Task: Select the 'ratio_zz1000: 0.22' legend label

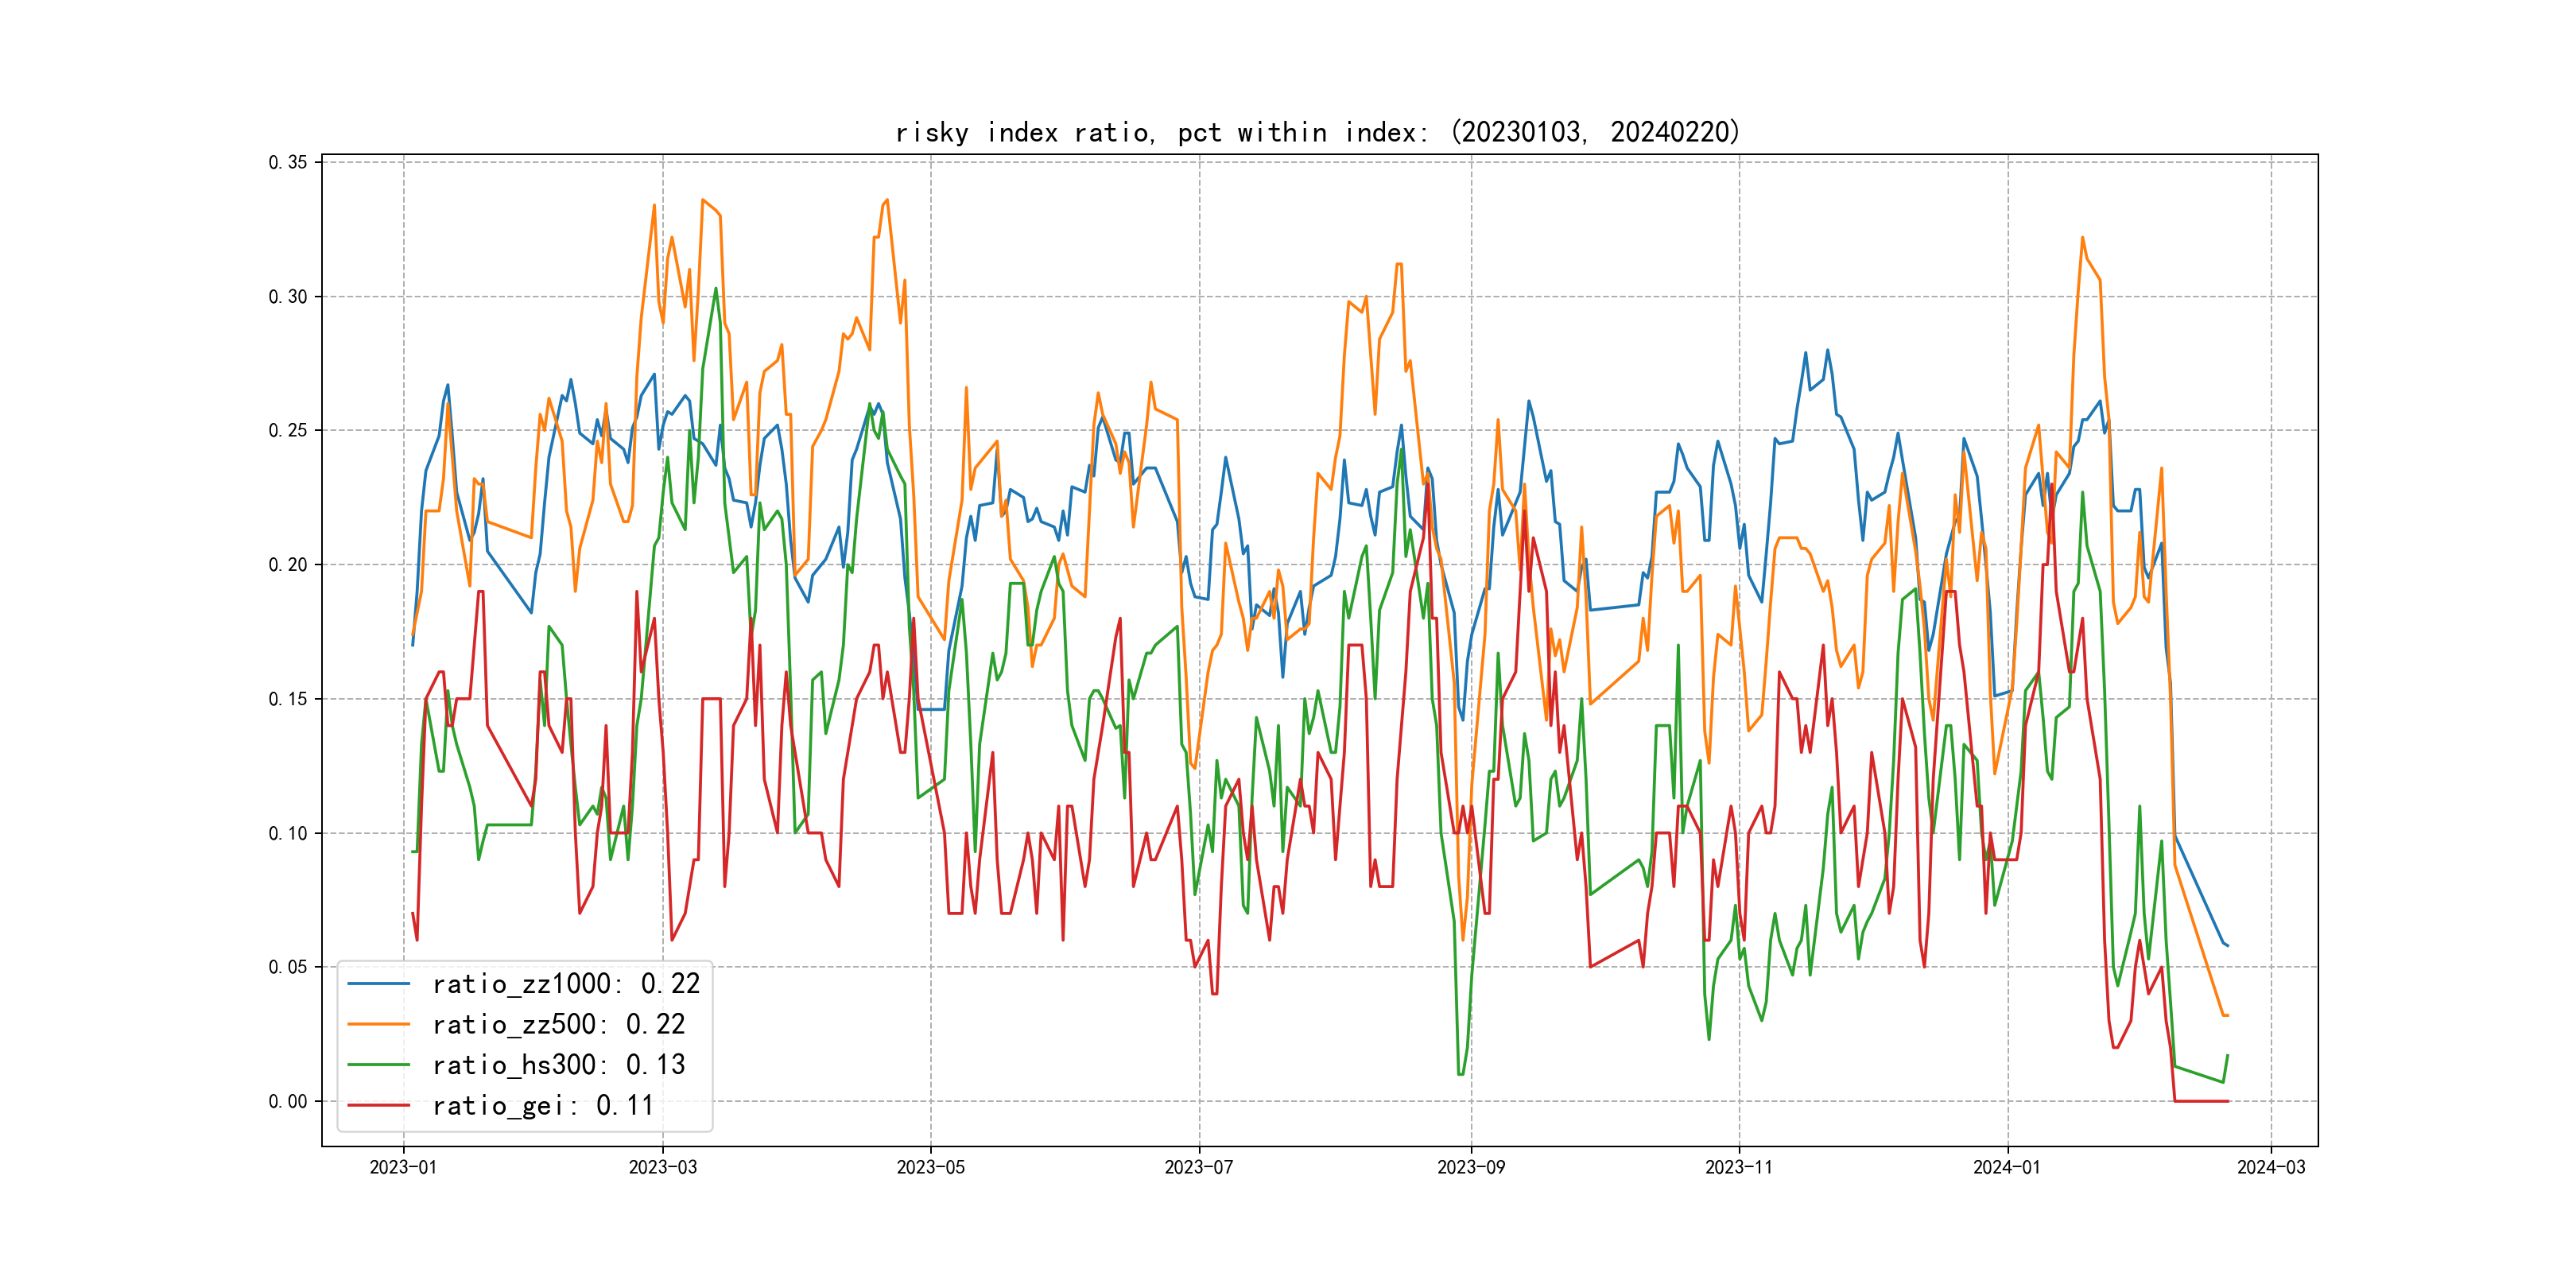Action: (566, 984)
